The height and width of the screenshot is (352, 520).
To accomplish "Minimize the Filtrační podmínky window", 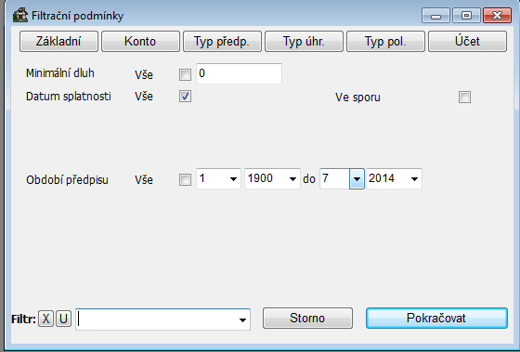I will click(x=435, y=15).
